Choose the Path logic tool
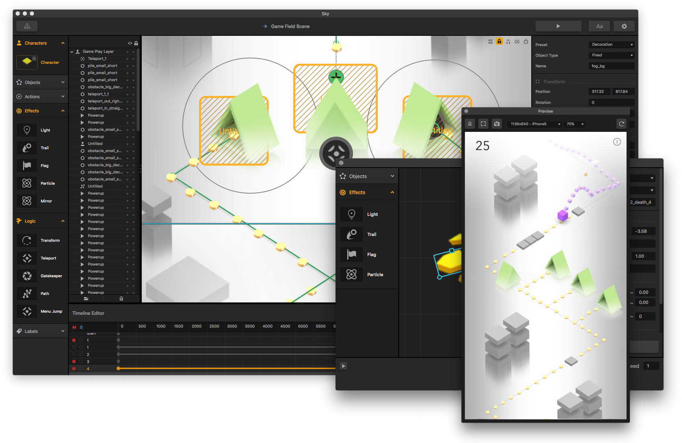The image size is (682, 443). pos(27,293)
